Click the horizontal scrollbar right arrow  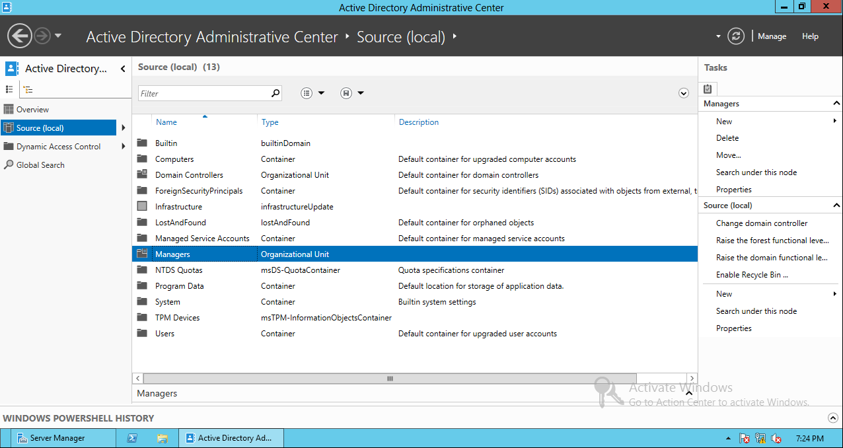pyautogui.click(x=692, y=378)
